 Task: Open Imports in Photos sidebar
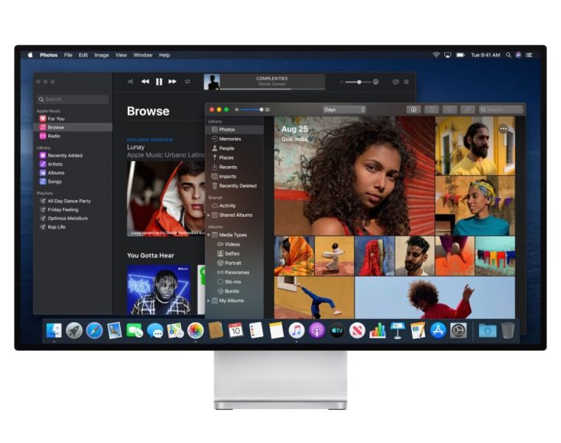(235, 176)
